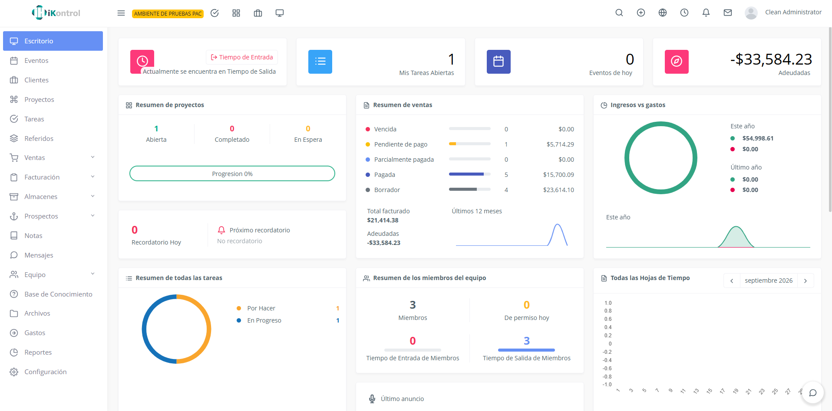Screen dimensions: 832x411
Task: Click the Progresion 0% progress bar
Action: pos(232,173)
